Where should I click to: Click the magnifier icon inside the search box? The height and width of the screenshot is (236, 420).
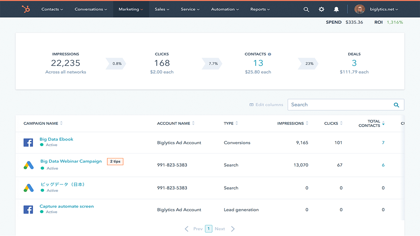(x=396, y=105)
